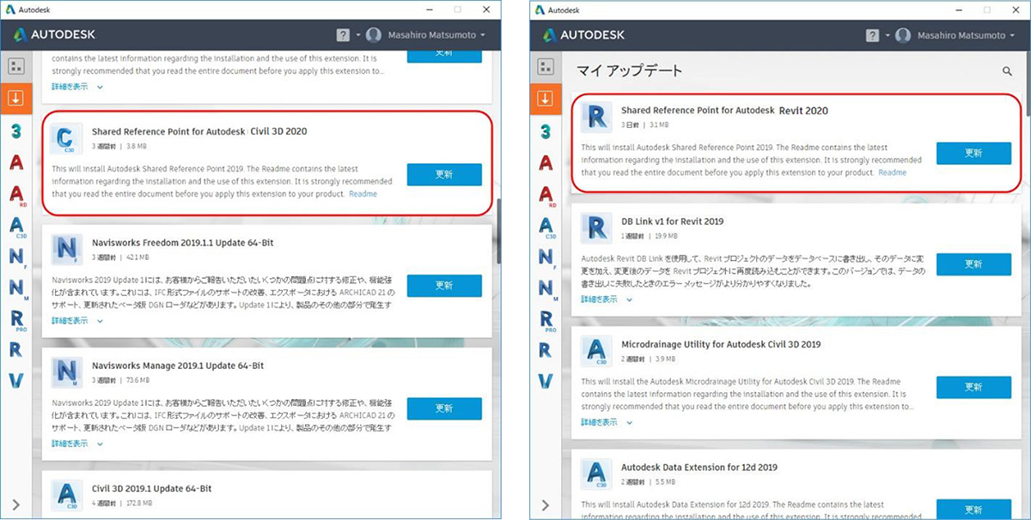Open the search magnifier on マイ アップデート page
The image size is (1031, 520).
(1007, 72)
